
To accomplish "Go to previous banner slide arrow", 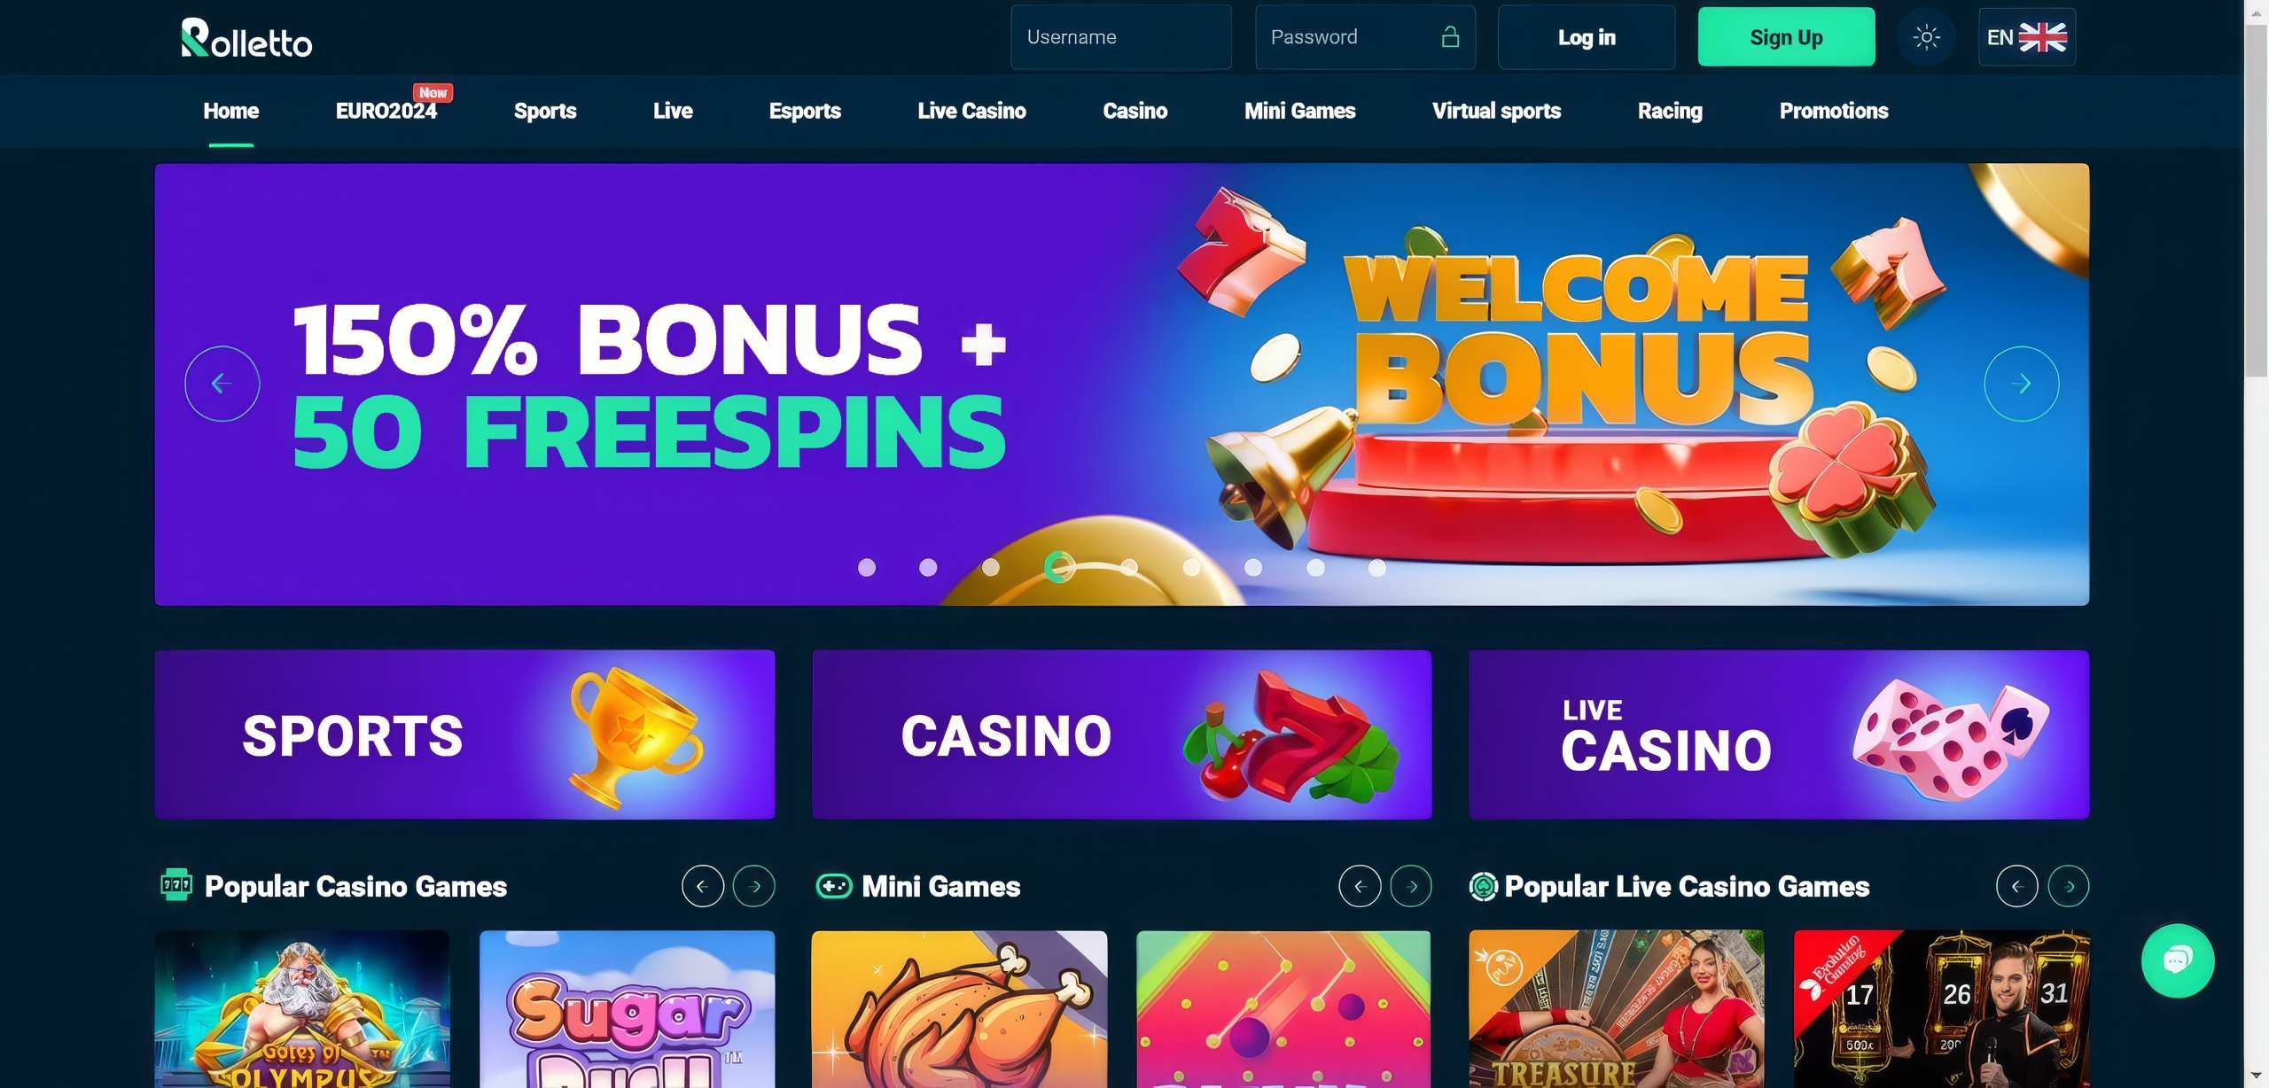I will tap(222, 384).
